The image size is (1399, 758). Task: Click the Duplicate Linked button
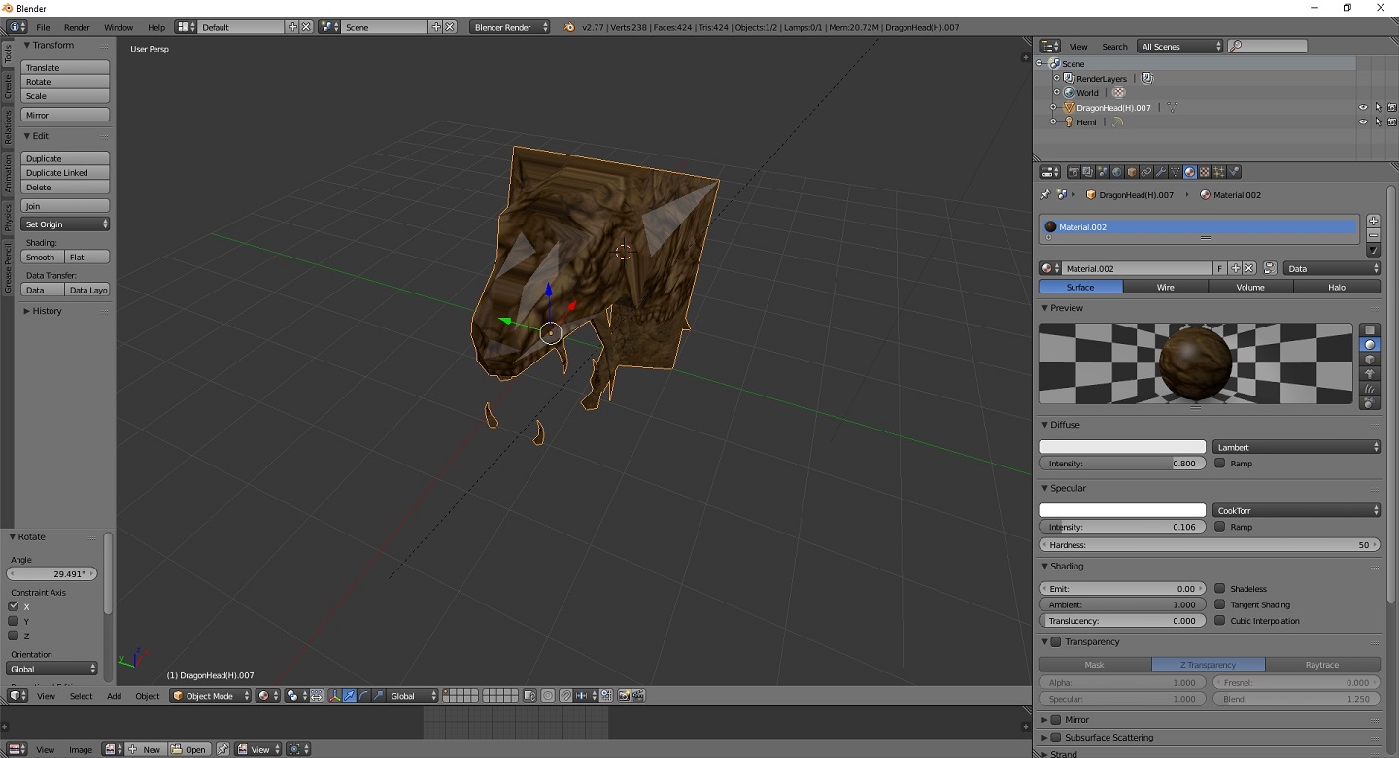pos(65,173)
